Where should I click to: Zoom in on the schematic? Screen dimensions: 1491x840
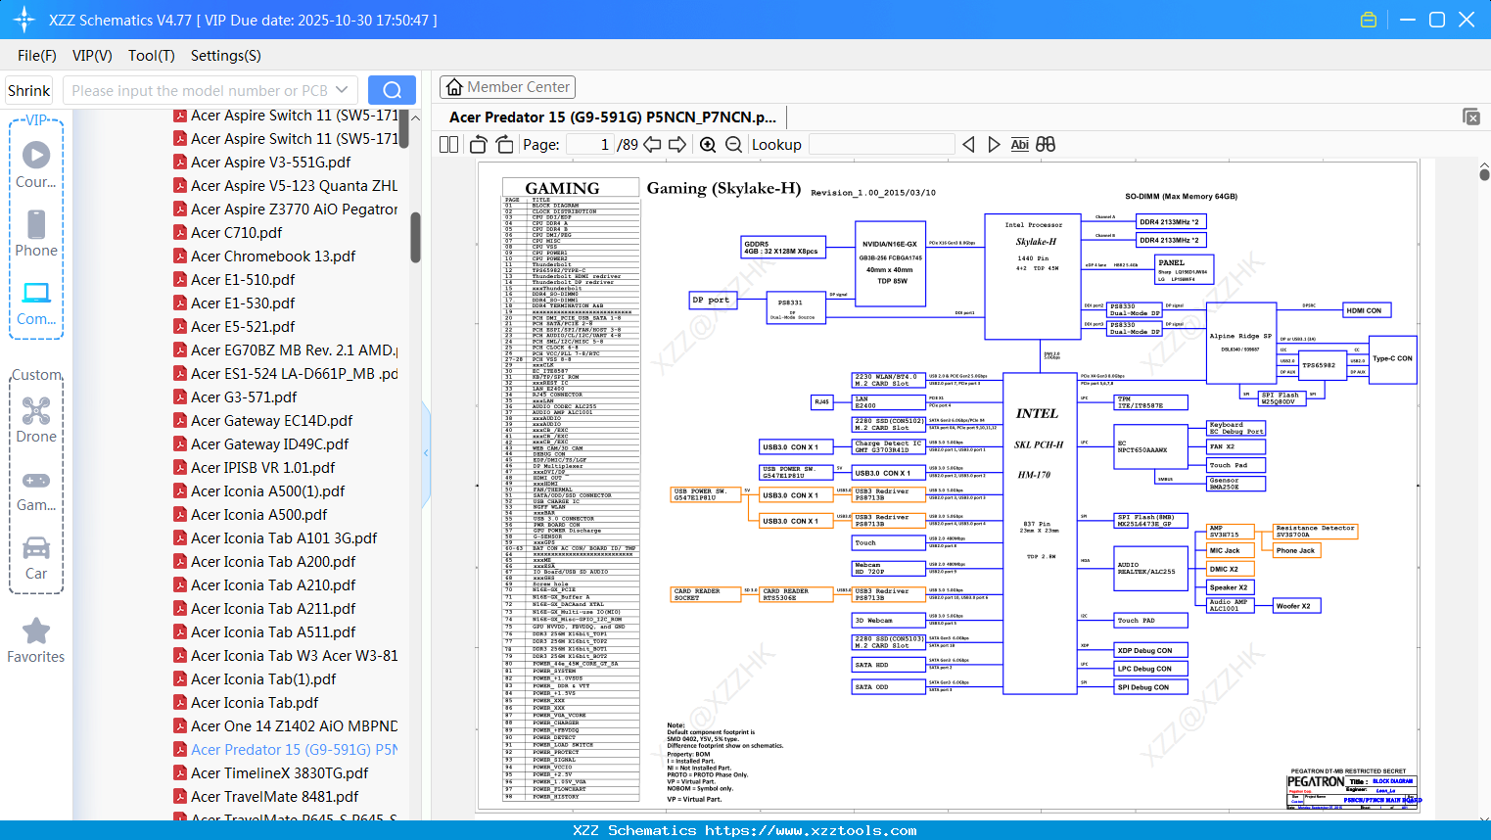pos(708,145)
